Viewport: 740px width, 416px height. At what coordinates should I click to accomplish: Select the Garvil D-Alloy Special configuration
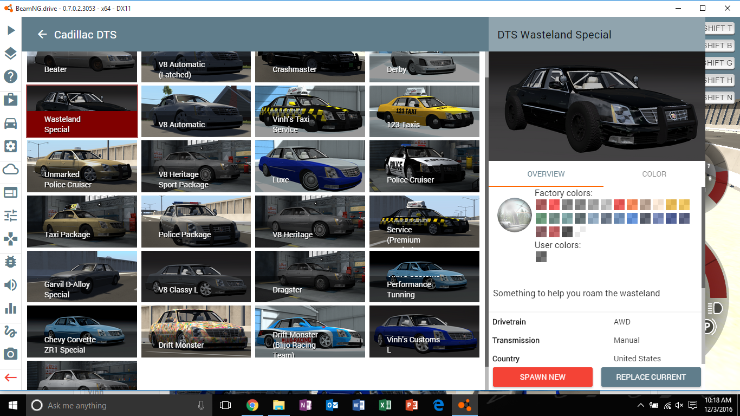[82, 276]
